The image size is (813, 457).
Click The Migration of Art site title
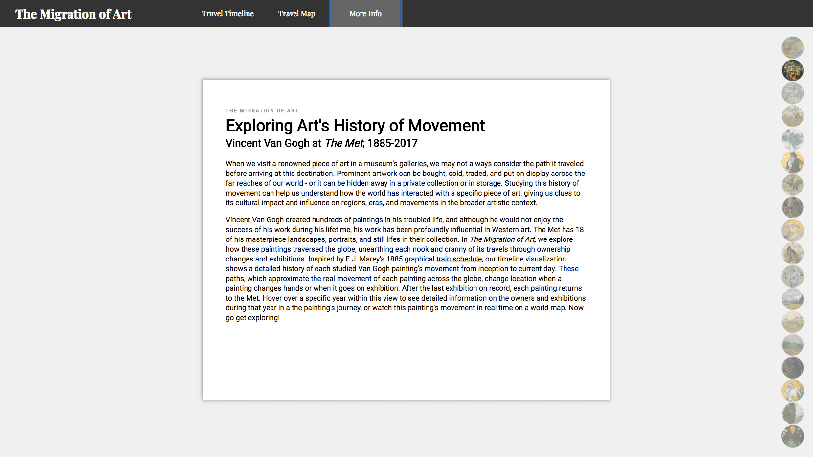pos(73,14)
